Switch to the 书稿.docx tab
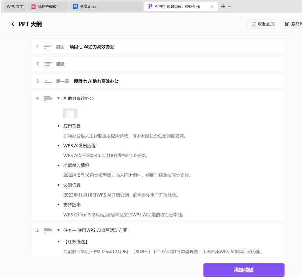This screenshot has height=277, width=302. 106,7
